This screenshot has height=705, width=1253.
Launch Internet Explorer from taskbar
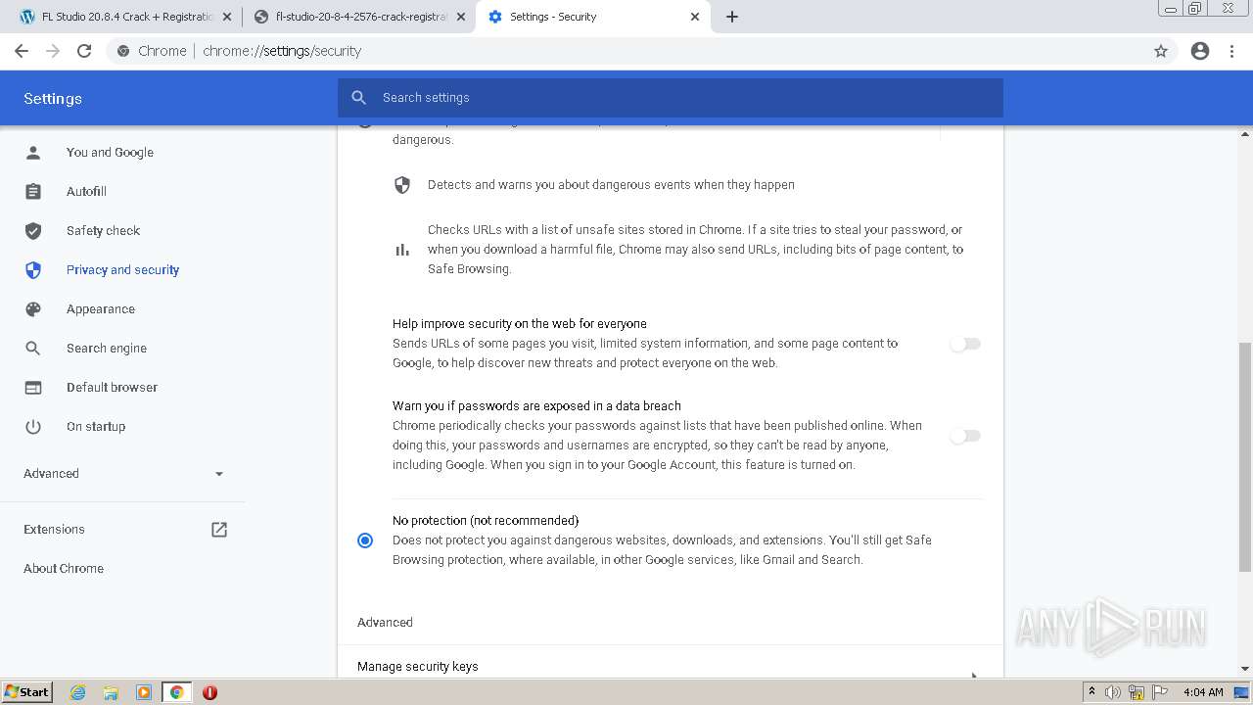coord(78,692)
